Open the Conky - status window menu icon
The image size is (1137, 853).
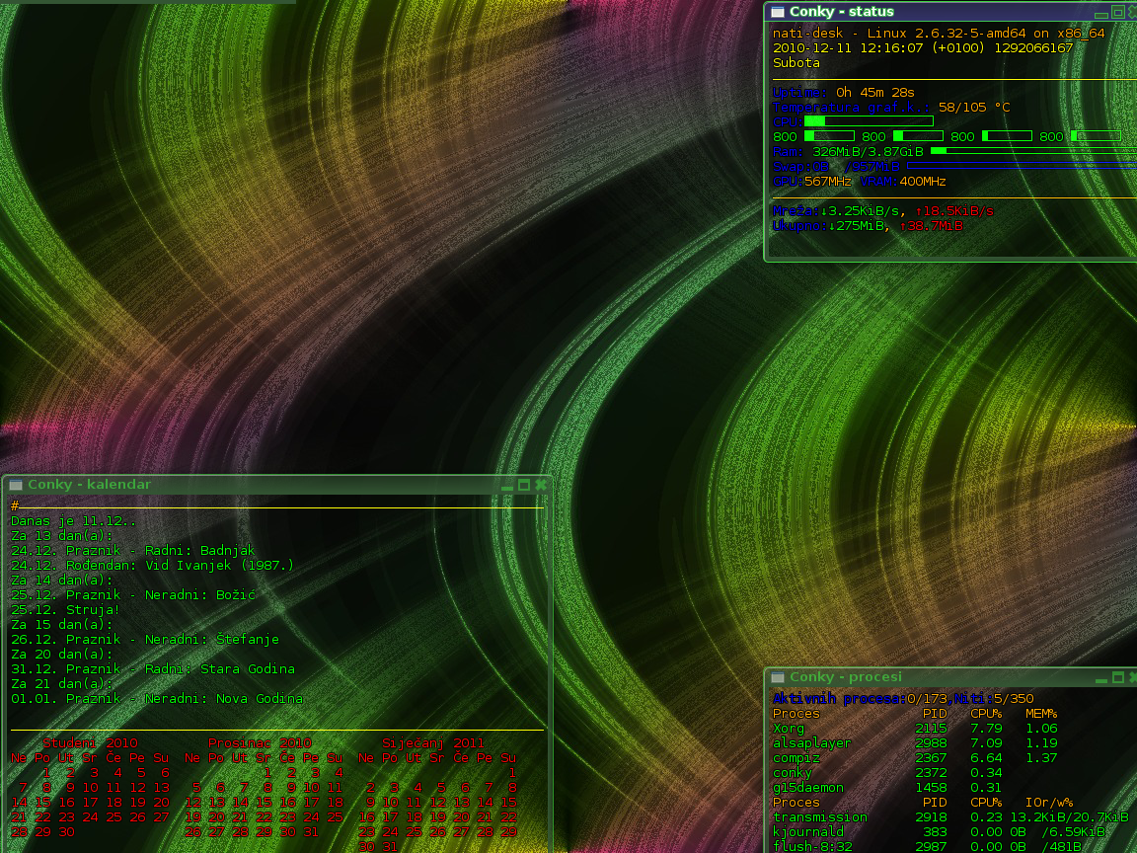point(778,12)
